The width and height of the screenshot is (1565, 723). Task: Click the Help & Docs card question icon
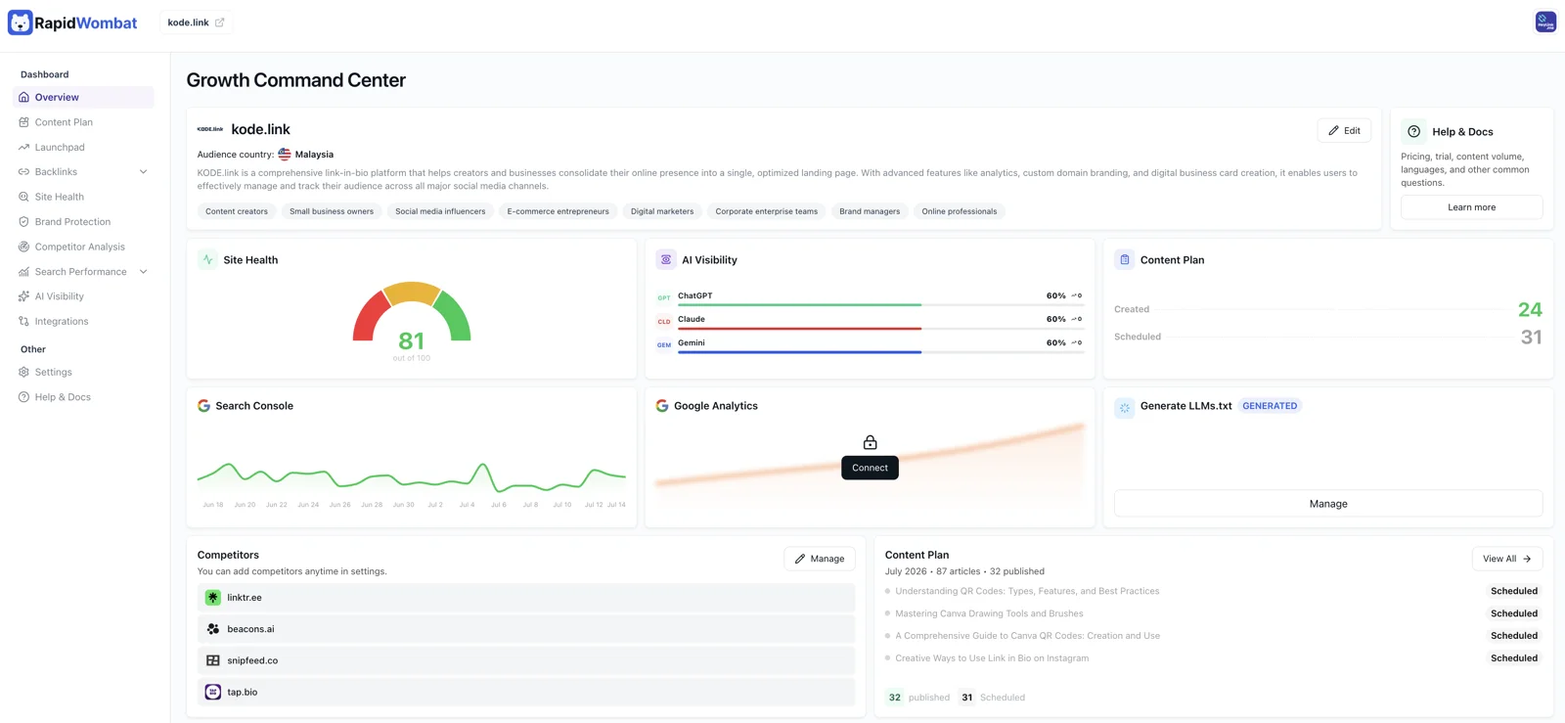[x=1413, y=131]
